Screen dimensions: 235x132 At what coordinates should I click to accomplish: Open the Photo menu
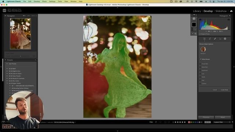pos(44,1)
